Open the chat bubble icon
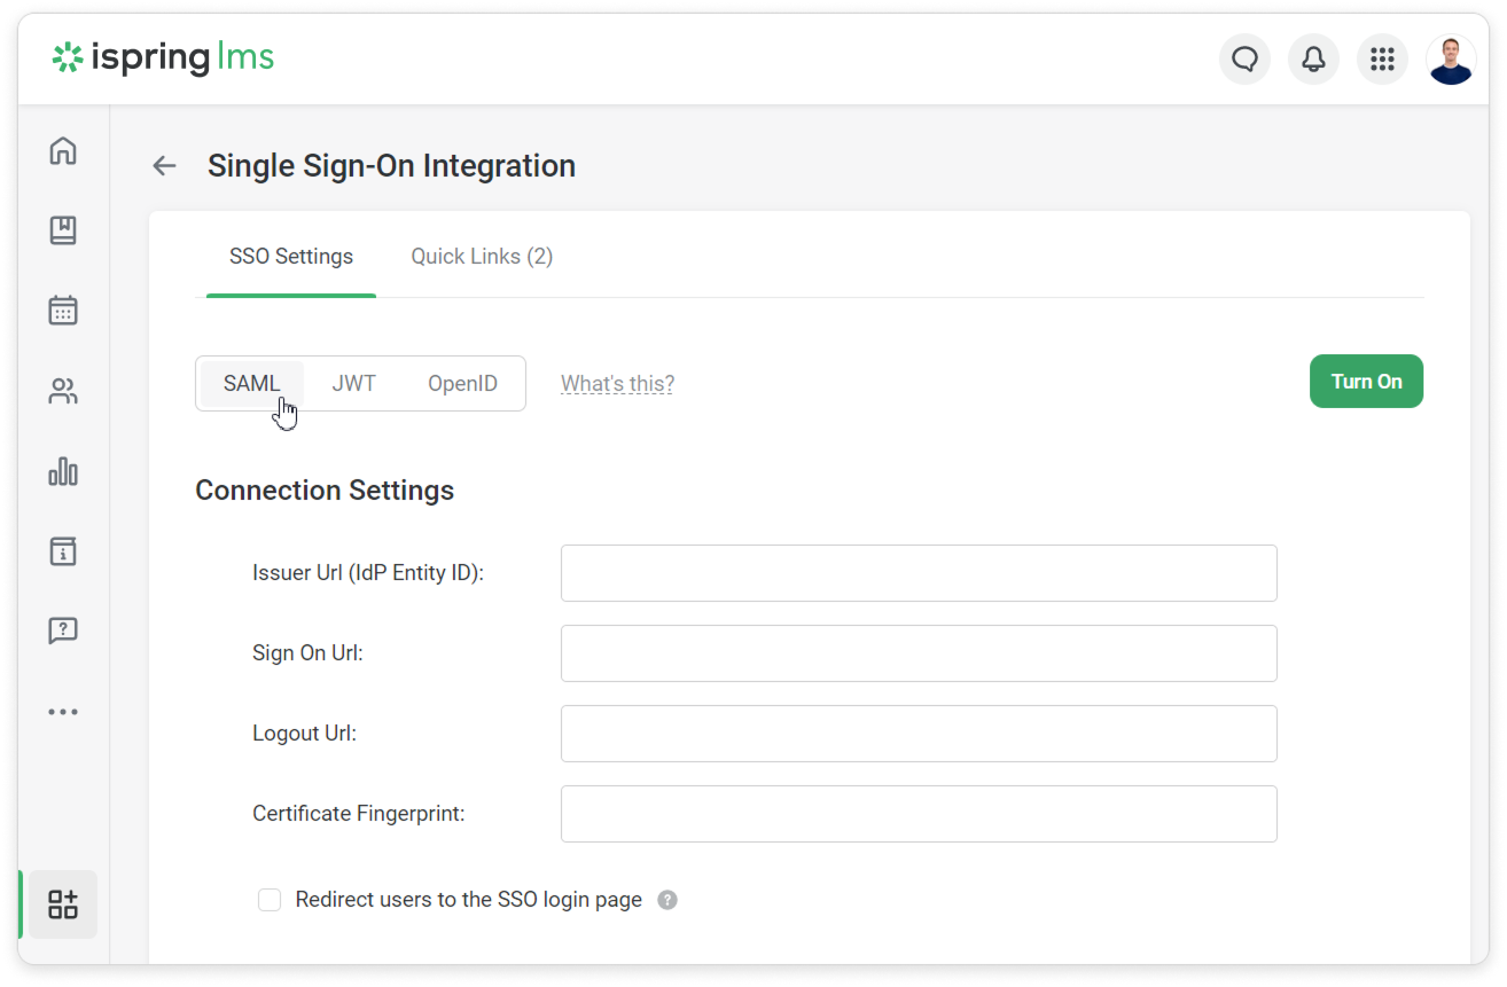The image size is (1507, 987). 1244,60
